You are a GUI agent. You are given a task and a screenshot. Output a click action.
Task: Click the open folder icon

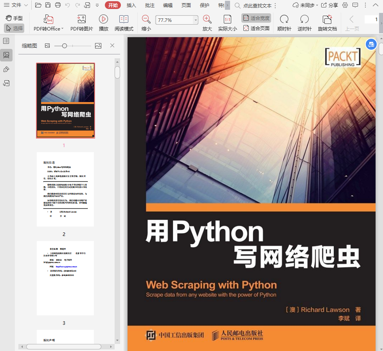tap(38, 5)
